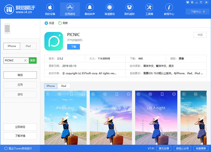The height and width of the screenshot is (152, 211).
Task: Click the iOS 10.0 system requirement text
Action: point(173,73)
